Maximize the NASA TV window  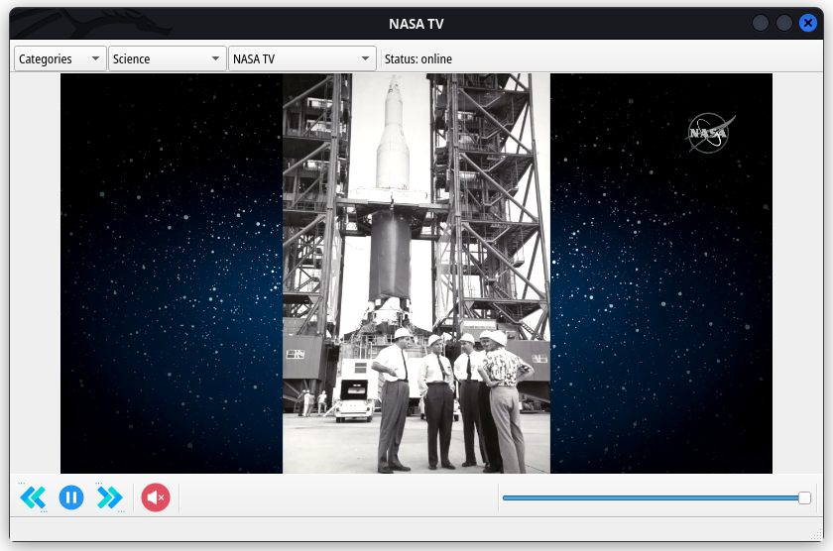tap(784, 24)
